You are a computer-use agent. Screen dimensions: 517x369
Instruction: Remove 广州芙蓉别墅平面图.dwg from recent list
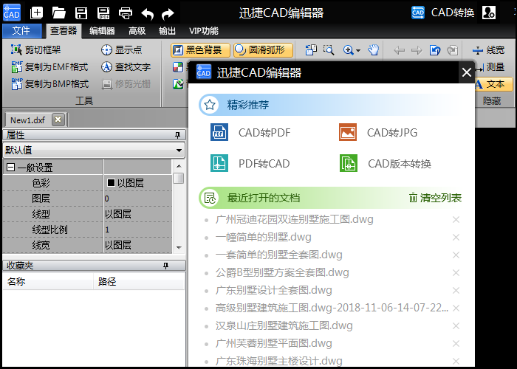[456, 344]
